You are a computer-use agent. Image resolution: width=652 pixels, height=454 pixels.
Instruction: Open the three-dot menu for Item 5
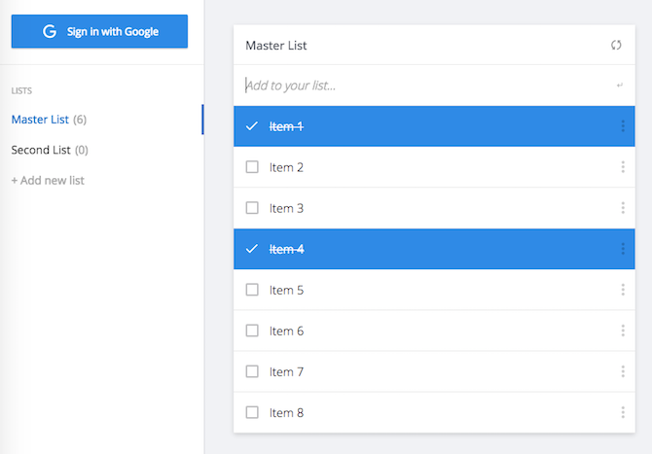623,290
